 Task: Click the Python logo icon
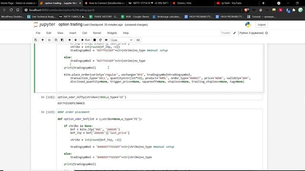tap(248, 25)
